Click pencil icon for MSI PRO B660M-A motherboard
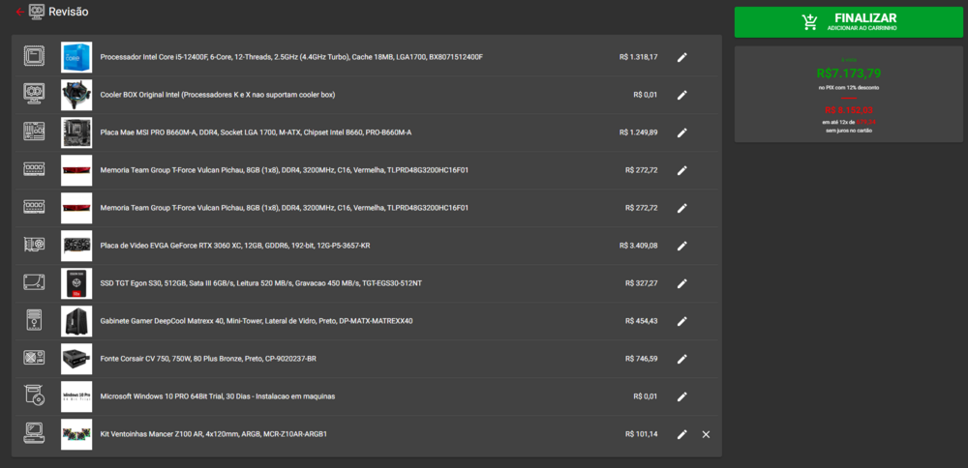Viewport: 968px width, 468px height. click(681, 132)
